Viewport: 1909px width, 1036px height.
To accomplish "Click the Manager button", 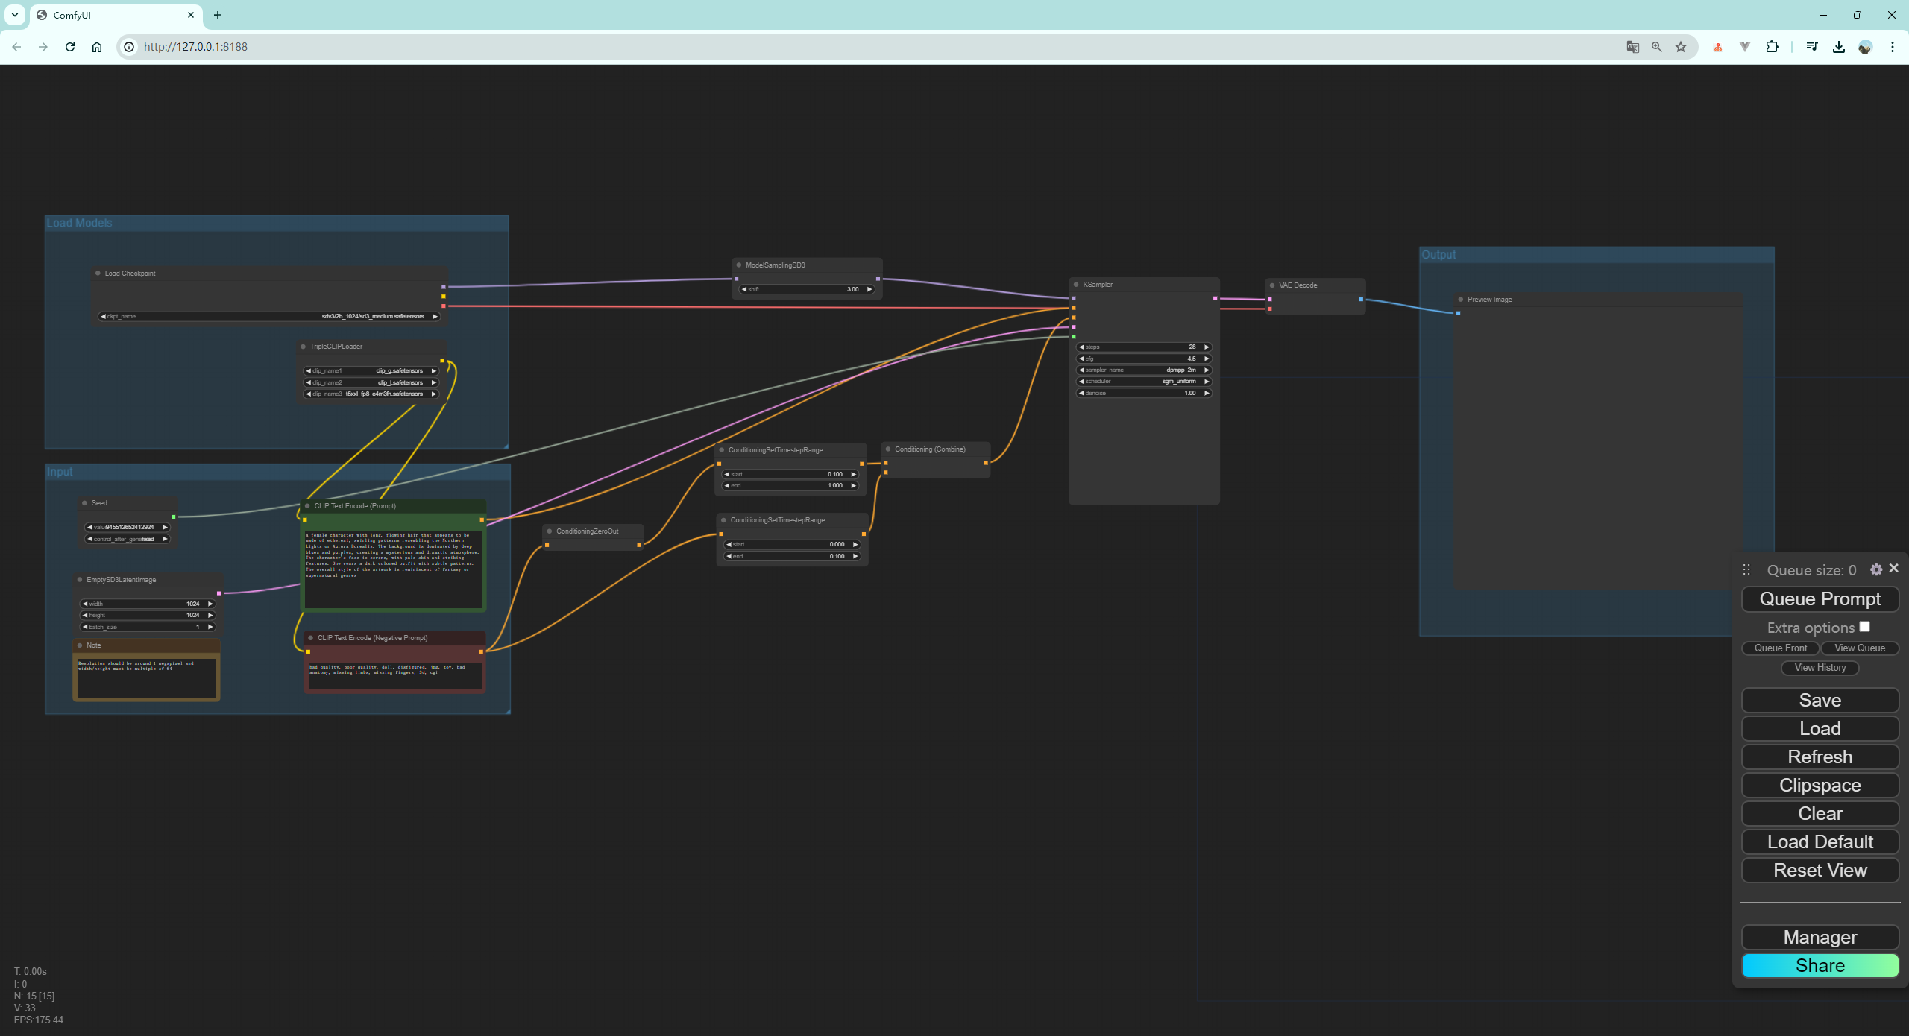I will pos(1820,936).
